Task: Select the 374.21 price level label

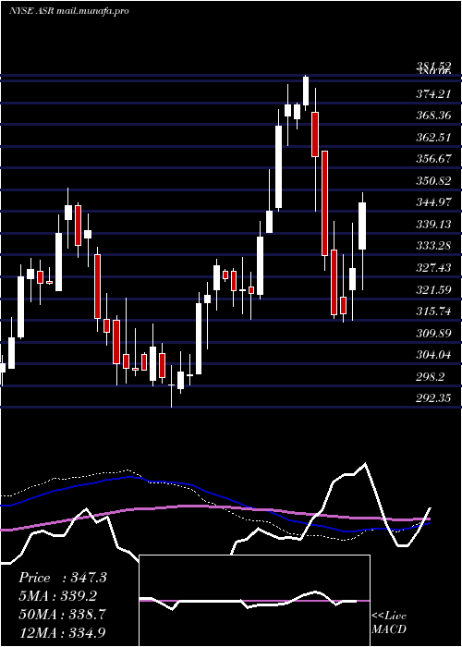Action: click(432, 94)
